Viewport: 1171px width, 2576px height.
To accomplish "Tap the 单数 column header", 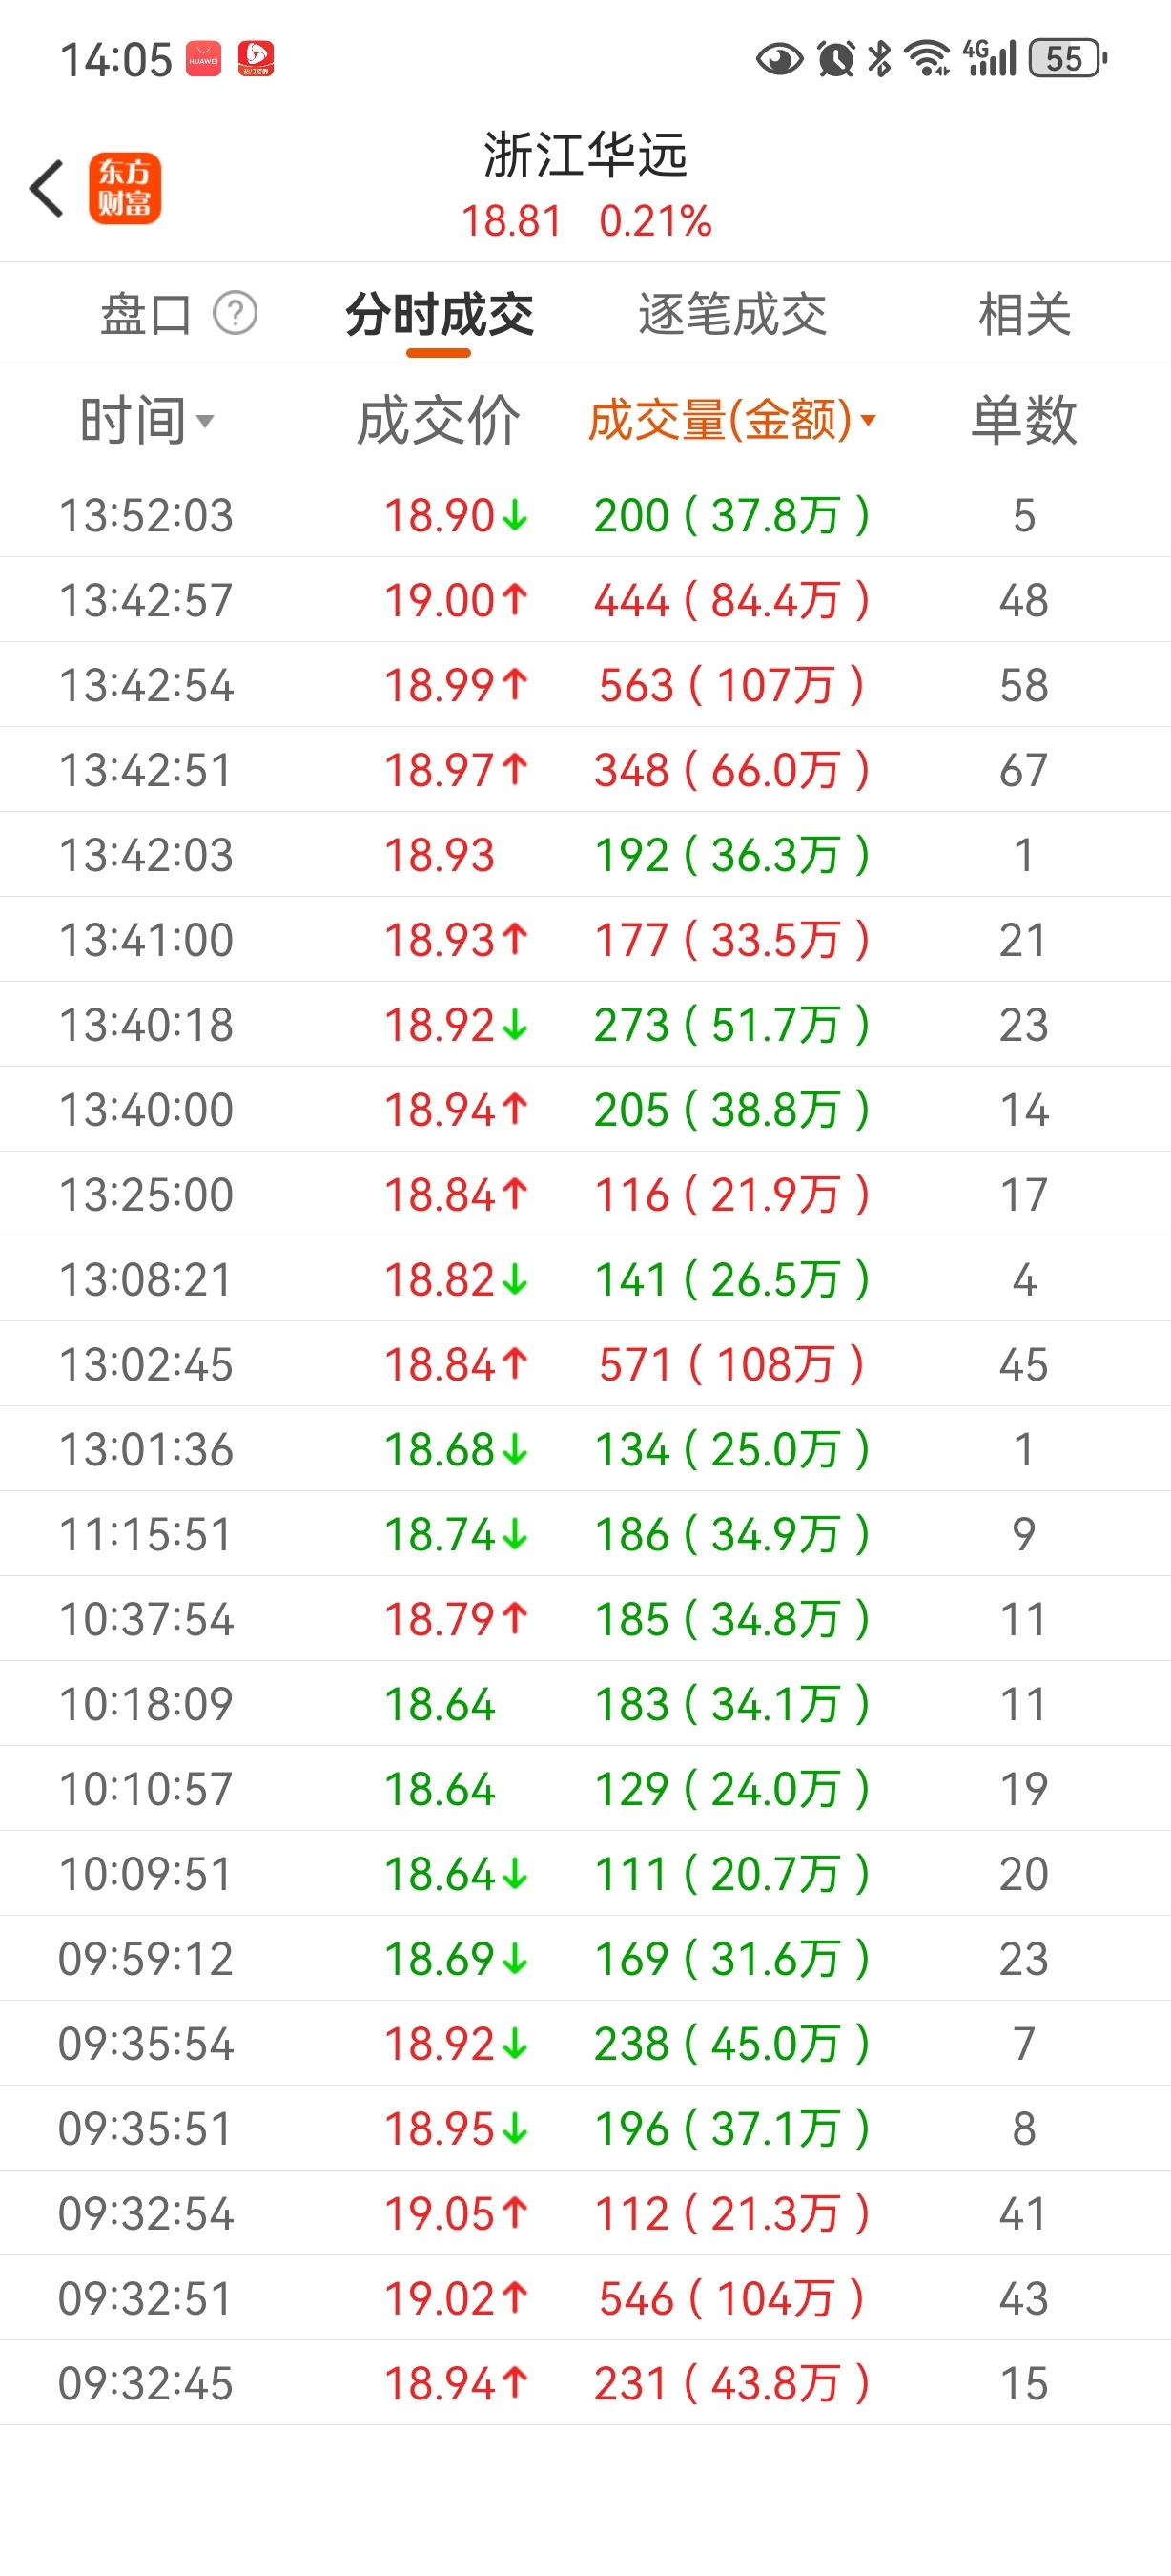I will pyautogui.click(x=1024, y=420).
